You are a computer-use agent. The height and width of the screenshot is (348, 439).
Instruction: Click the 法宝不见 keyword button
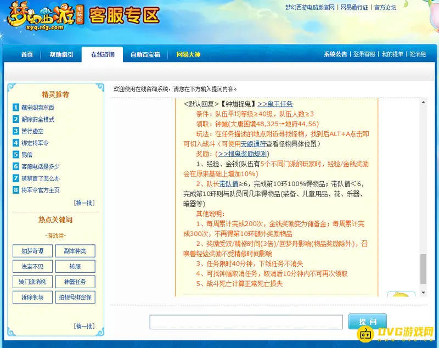tap(32, 266)
